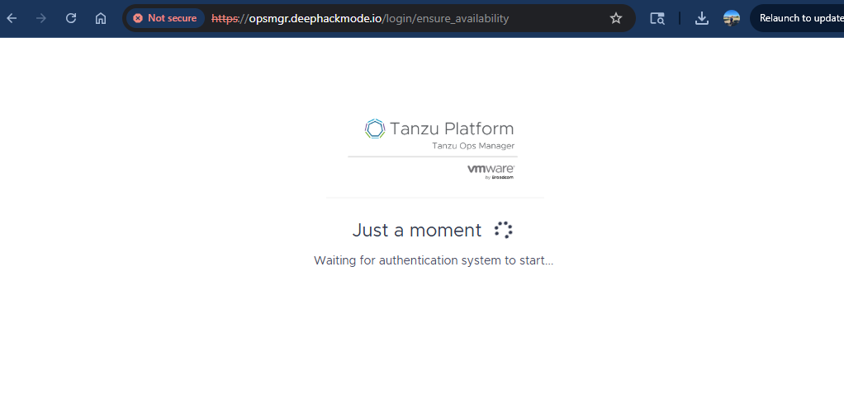This screenshot has width=844, height=407.
Task: Open the browser profile avatar
Action: tap(732, 18)
